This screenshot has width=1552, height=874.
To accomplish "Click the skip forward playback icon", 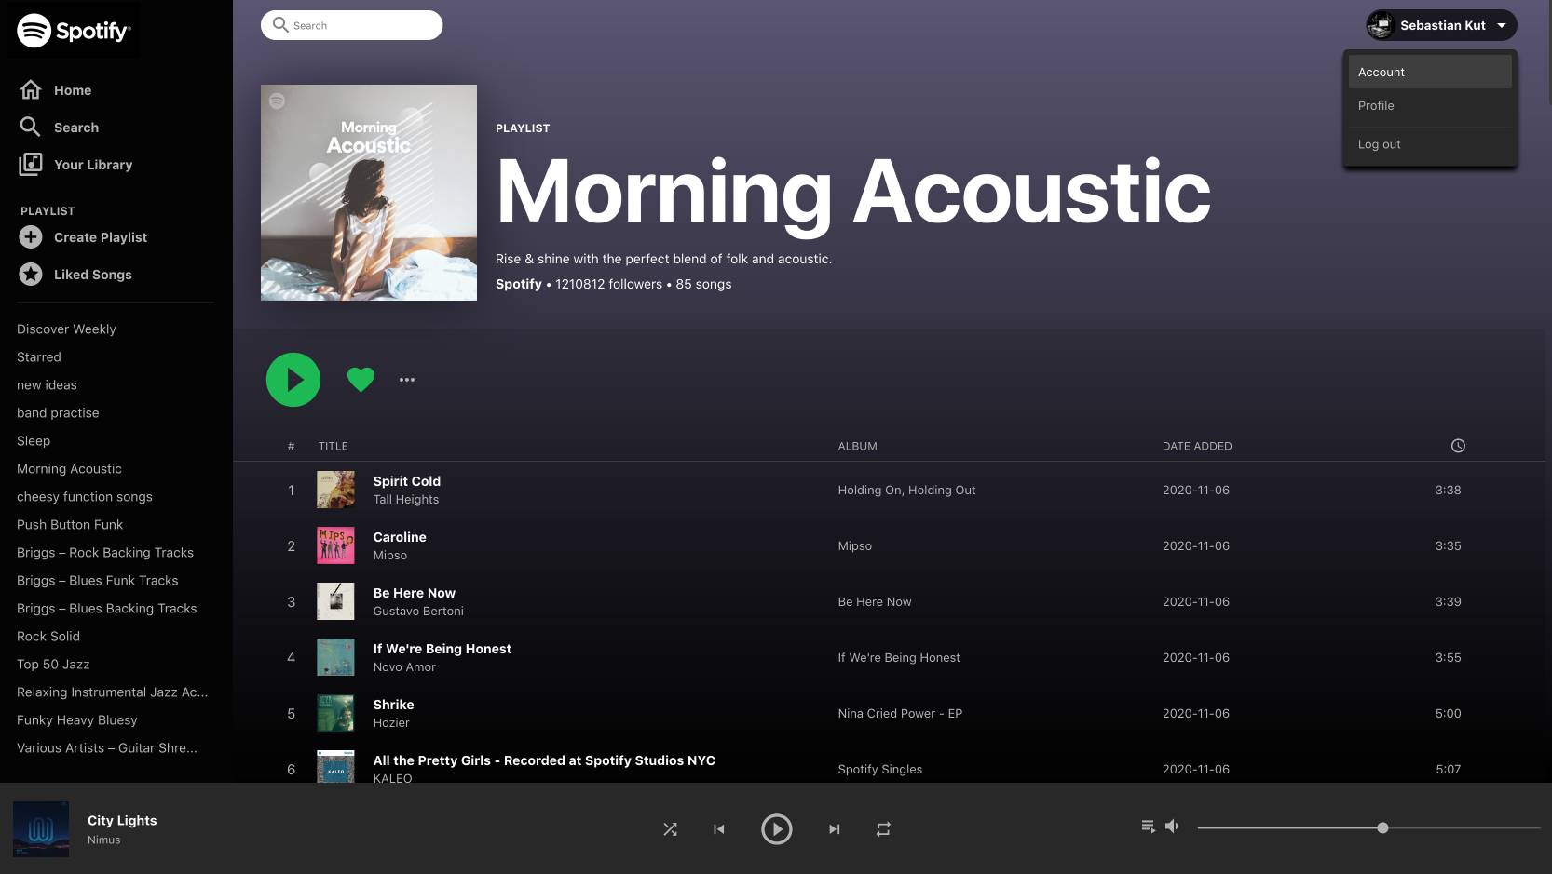I will 834,828.
